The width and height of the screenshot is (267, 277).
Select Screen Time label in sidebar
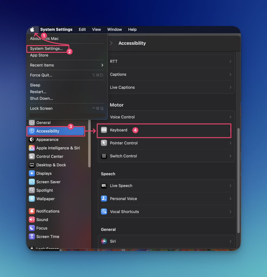48,236
